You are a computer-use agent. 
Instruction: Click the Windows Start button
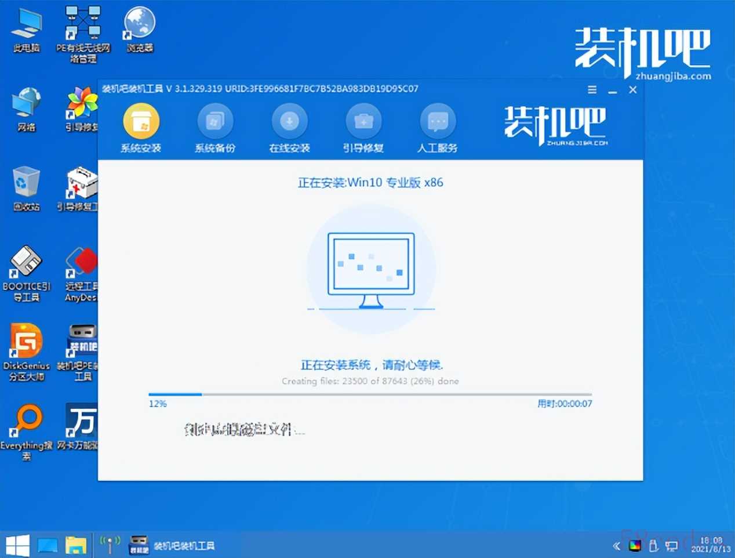pyautogui.click(x=17, y=545)
